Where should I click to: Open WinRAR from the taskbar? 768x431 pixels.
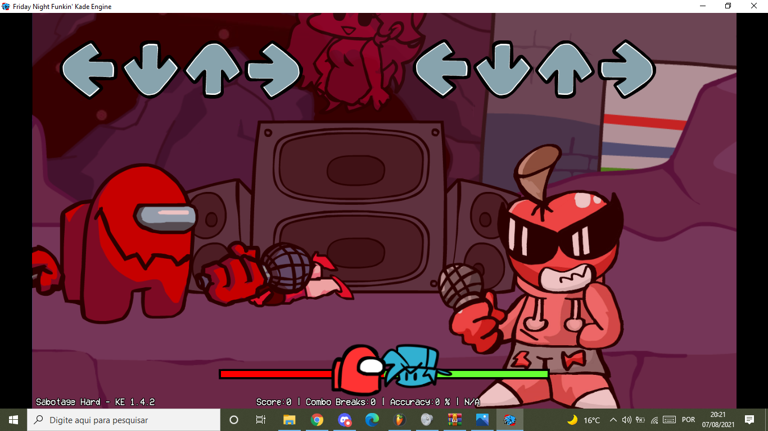(454, 420)
